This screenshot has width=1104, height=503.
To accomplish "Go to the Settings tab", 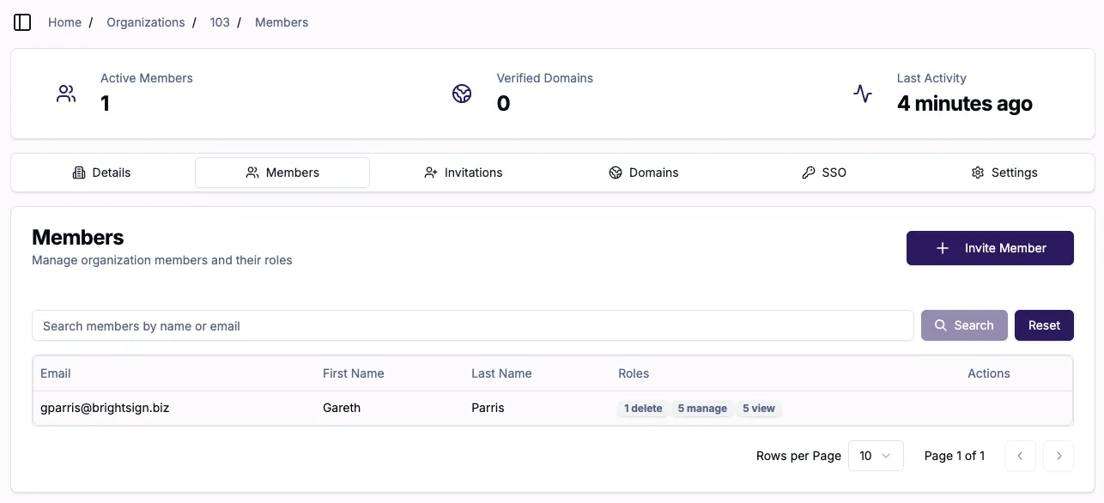I will pyautogui.click(x=1004, y=173).
